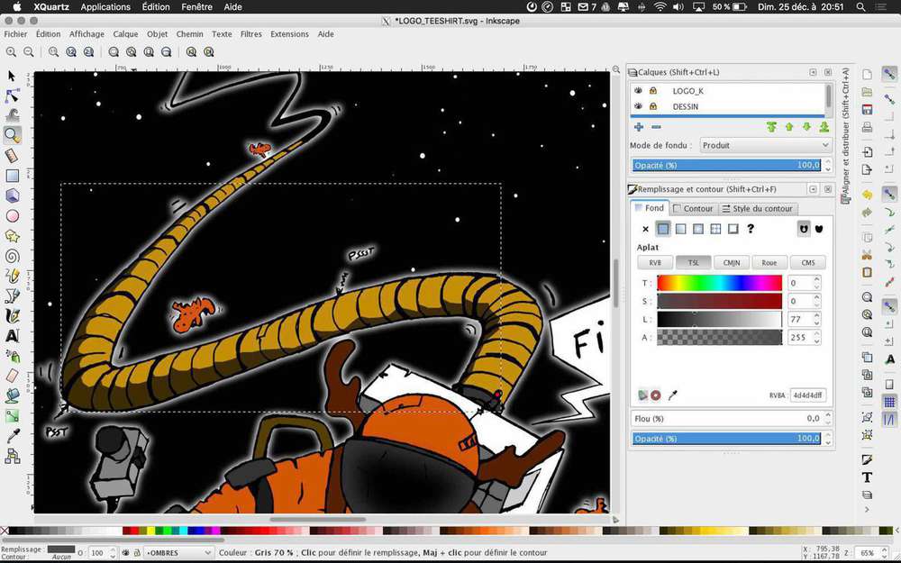Screen dimensions: 901x563
Task: Select the Rectangle tool
Action: click(x=13, y=176)
